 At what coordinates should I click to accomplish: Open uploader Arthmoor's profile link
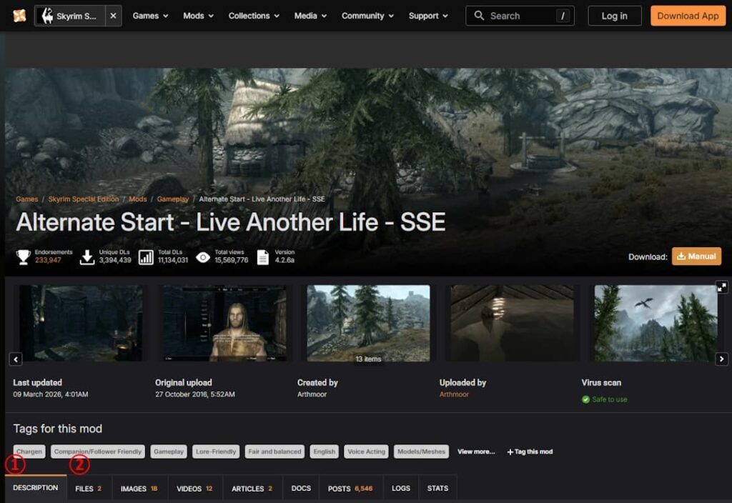[454, 394]
